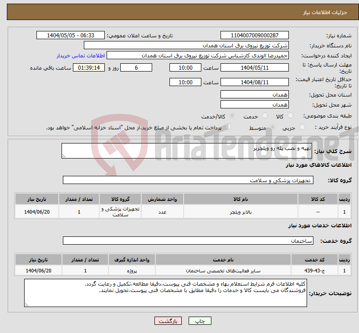Select the متوسط purchase type radio

click(273, 127)
